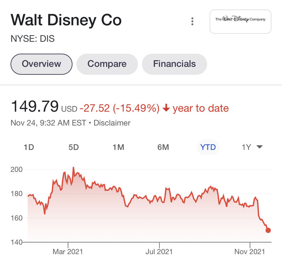Screen dimensions: 282x273
Task: Click the 149.79 stock price value
Action: 35,107
